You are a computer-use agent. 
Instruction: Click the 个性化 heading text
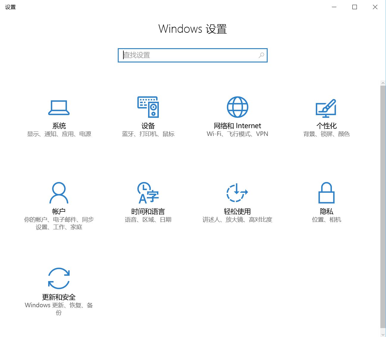click(x=327, y=126)
